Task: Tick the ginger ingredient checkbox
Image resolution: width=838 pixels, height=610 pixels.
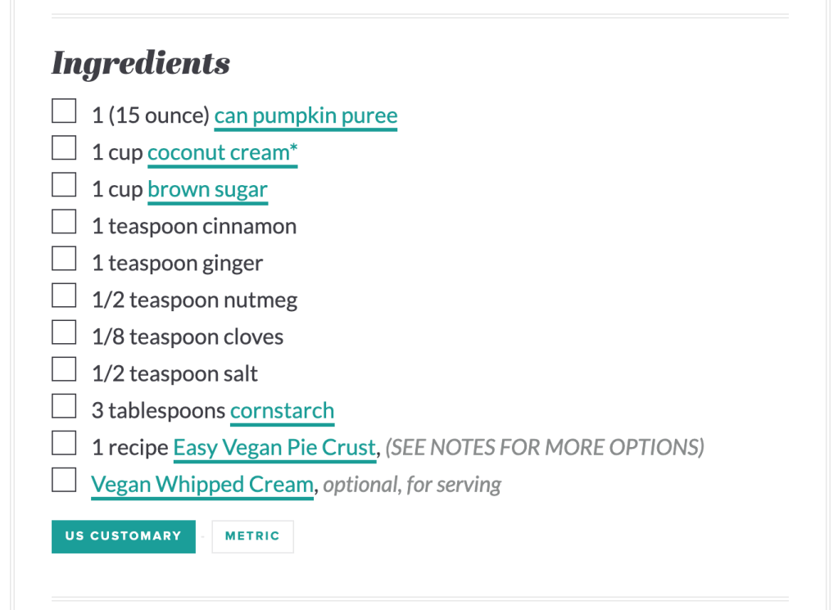Action: click(x=64, y=259)
